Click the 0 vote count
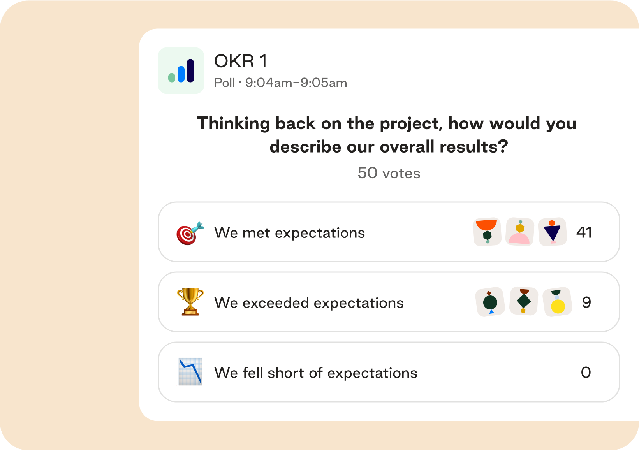 click(586, 373)
